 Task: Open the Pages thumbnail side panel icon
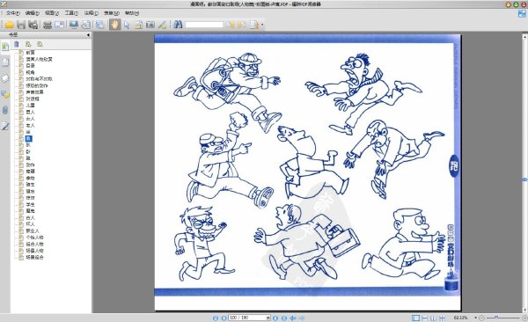point(5,62)
